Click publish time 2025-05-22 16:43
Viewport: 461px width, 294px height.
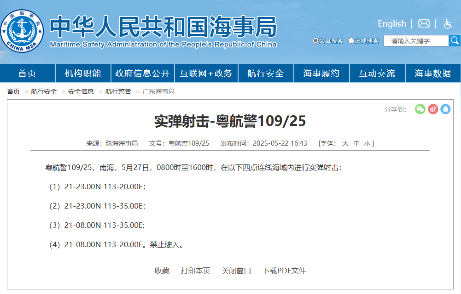pos(280,143)
